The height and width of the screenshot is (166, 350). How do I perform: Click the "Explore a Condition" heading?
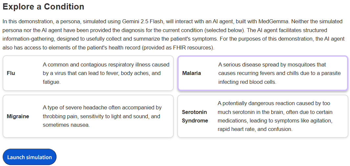pos(43,7)
